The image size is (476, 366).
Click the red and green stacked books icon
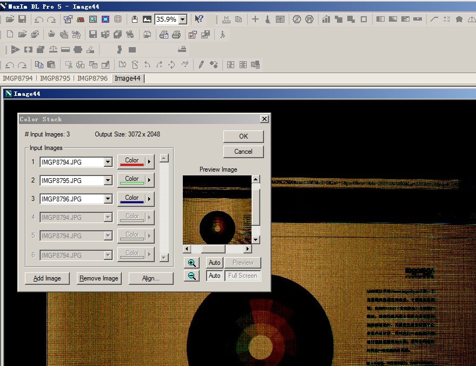81,19
